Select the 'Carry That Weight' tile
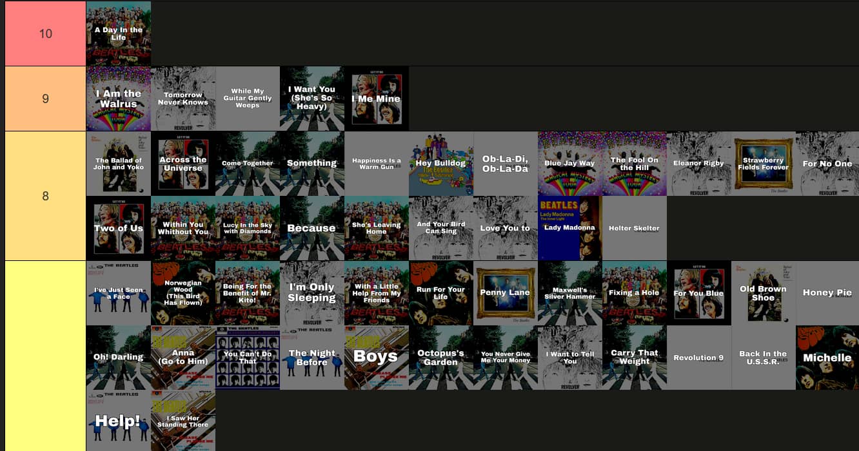The width and height of the screenshot is (859, 451). coord(635,358)
